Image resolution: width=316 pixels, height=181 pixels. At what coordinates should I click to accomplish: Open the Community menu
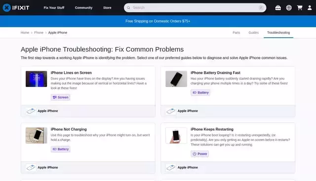coord(83,8)
